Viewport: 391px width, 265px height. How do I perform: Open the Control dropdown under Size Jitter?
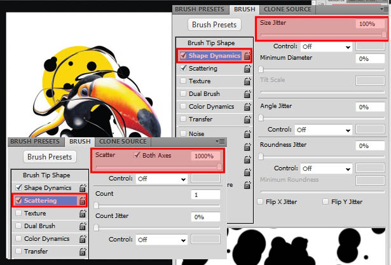[326, 46]
